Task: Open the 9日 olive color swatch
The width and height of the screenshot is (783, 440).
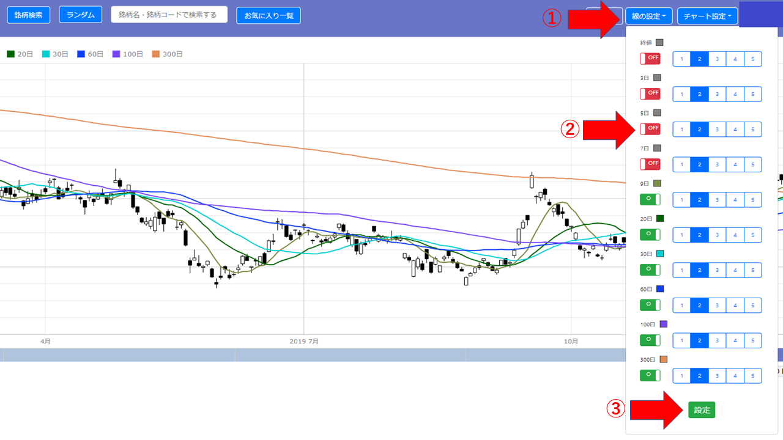Action: click(658, 183)
